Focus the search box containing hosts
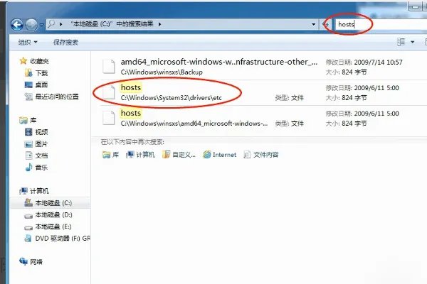The width and height of the screenshot is (427, 284). [x=380, y=24]
